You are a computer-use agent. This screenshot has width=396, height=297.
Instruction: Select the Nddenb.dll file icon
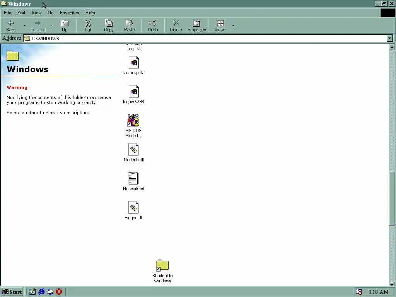point(133,150)
